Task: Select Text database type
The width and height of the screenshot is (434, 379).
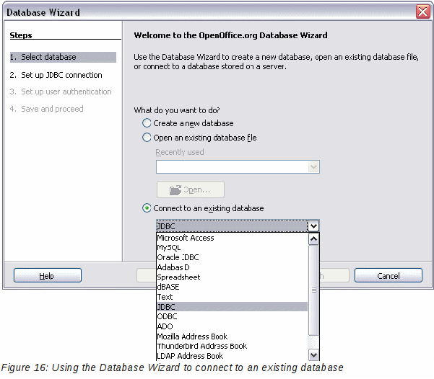Action: click(x=232, y=297)
